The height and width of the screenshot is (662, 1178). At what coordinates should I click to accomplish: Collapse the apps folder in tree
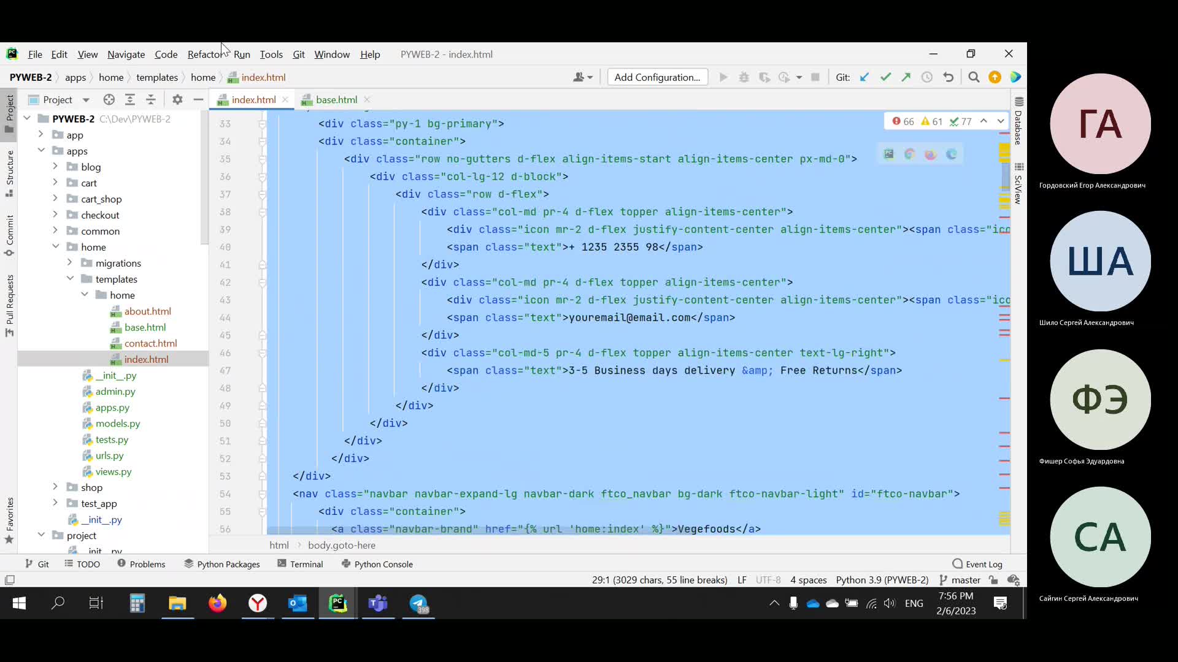[x=41, y=150]
